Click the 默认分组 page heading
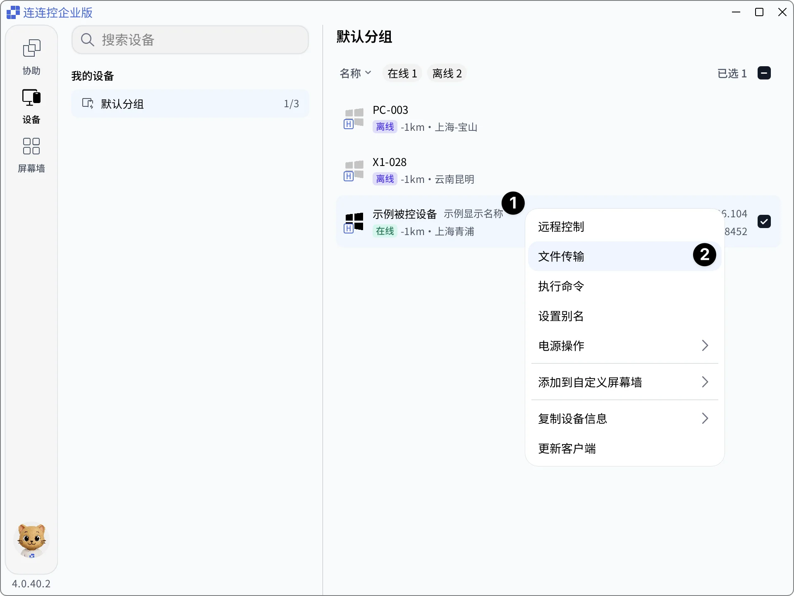Viewport: 794px width, 596px height. click(364, 36)
